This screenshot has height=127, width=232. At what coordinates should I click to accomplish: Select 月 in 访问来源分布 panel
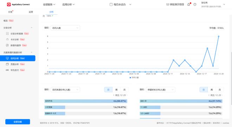click(x=124, y=90)
